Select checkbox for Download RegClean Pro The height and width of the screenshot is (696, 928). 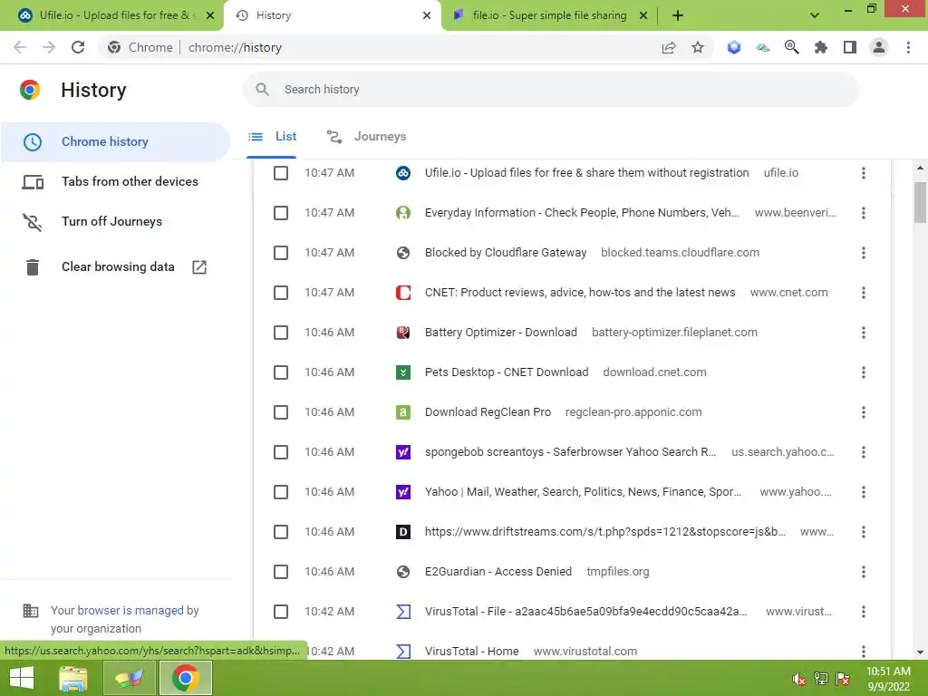(281, 412)
